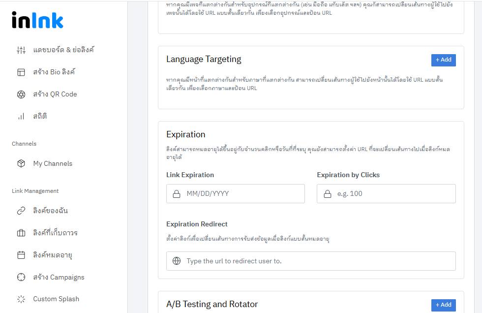Click the Custom Splash loader icon
This screenshot has width=482, height=313.
point(21,299)
